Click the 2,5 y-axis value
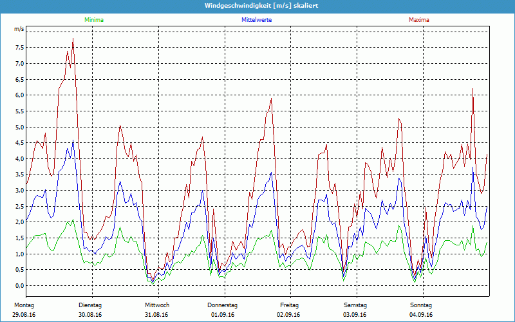515x322 pixels. [x=19, y=206]
